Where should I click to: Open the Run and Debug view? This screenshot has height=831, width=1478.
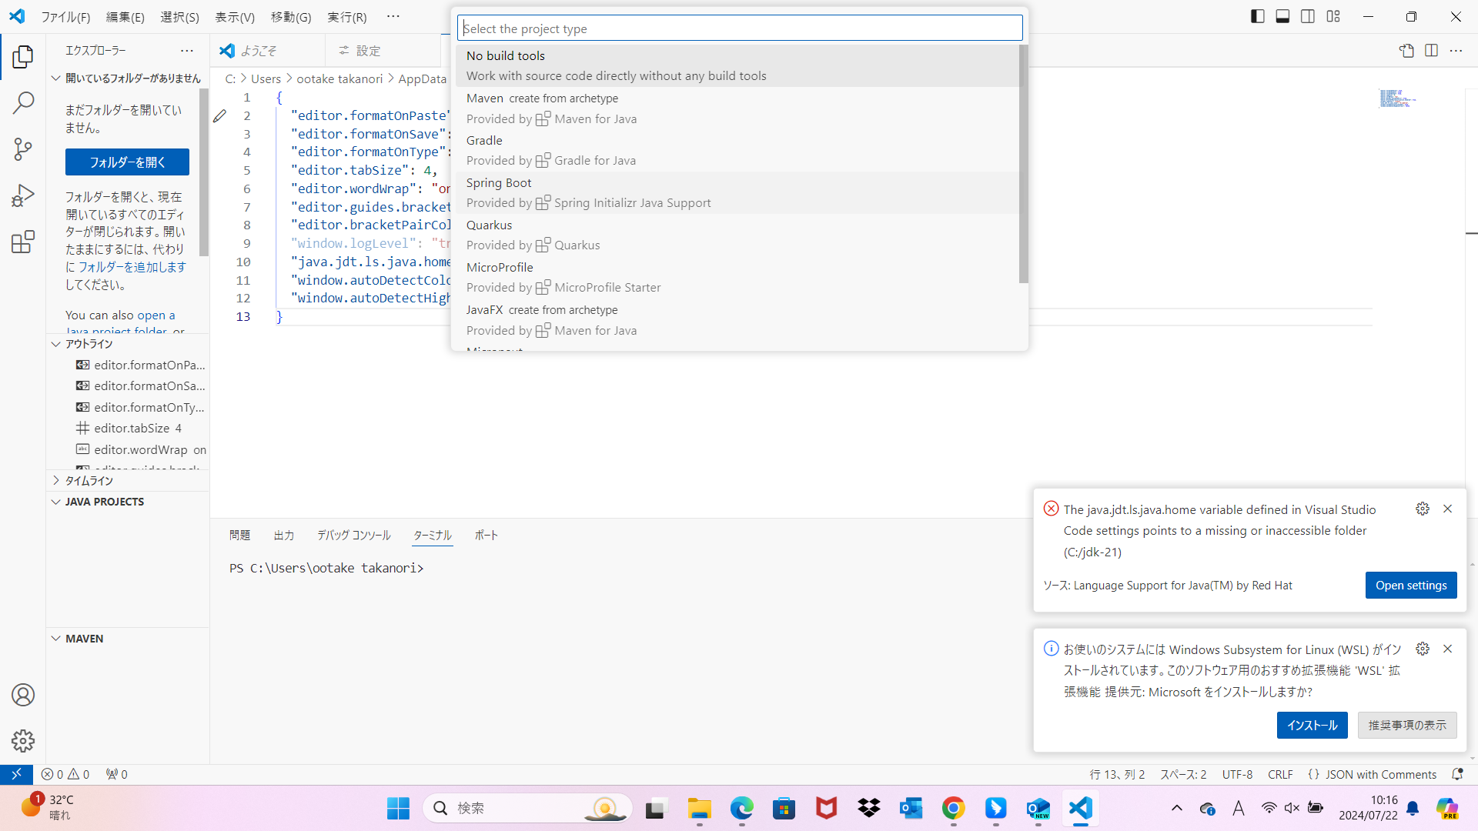pos(23,195)
